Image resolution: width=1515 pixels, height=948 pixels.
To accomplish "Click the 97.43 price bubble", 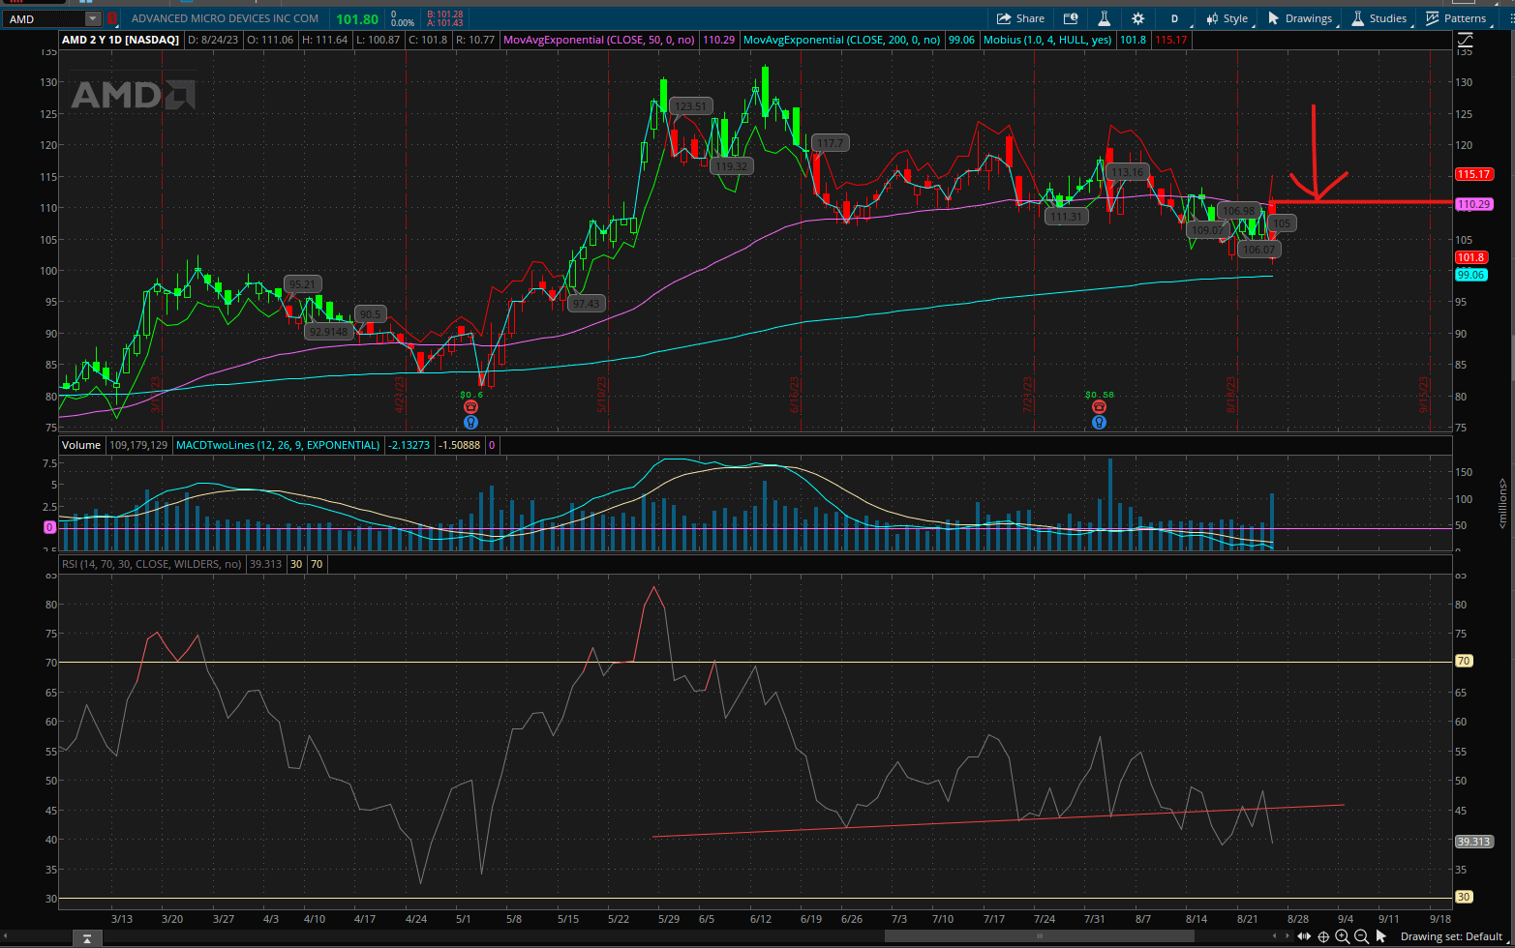I will click(x=586, y=303).
